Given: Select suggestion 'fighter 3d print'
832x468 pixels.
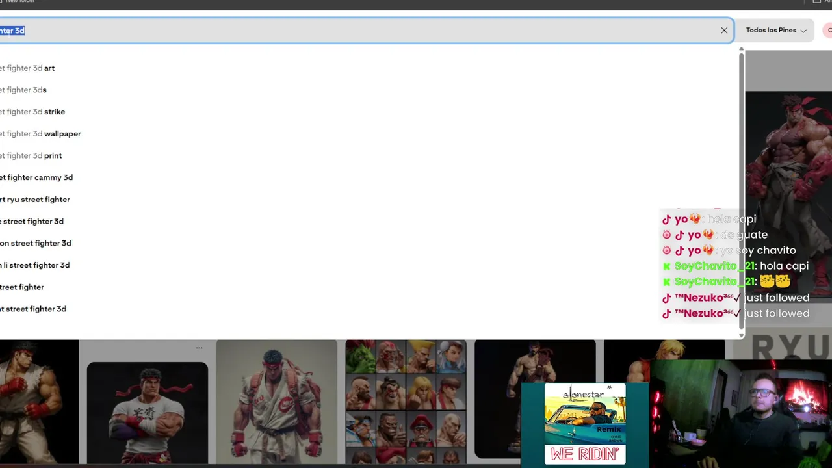Looking at the screenshot, I should tap(31, 156).
